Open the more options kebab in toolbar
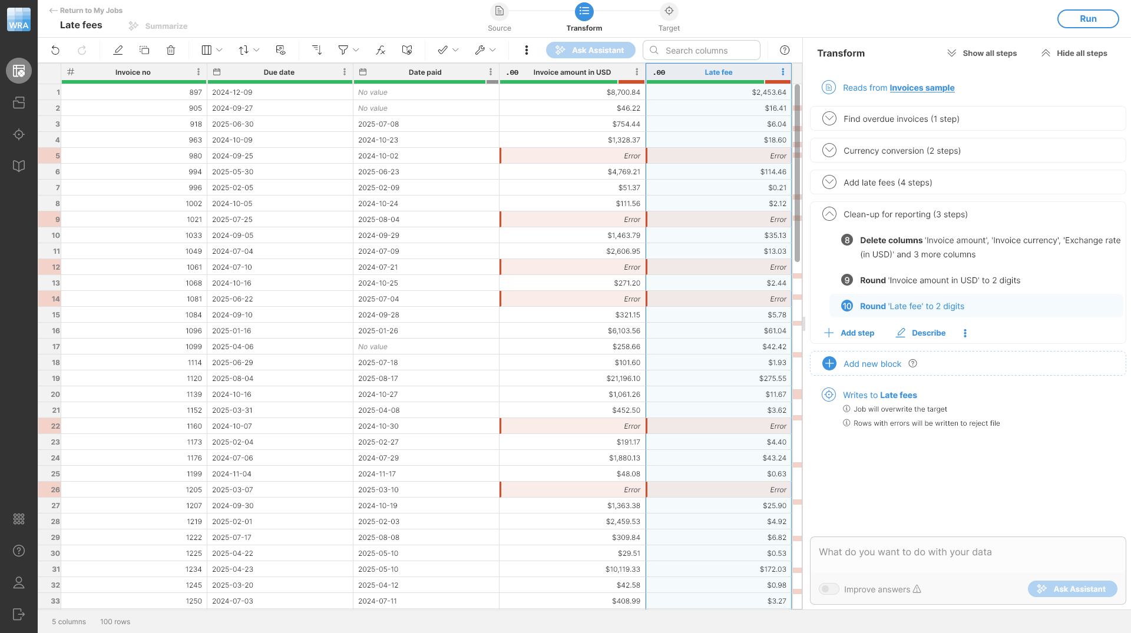 pyautogui.click(x=526, y=50)
